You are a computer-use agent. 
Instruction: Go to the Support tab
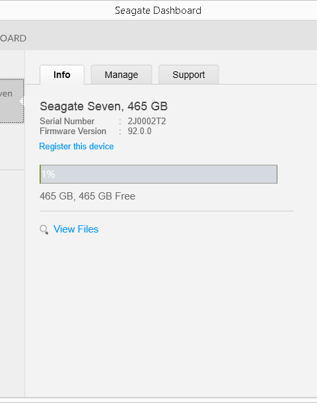[189, 75]
